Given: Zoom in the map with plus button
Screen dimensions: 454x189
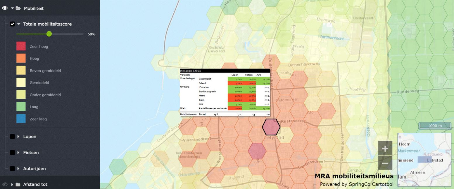Looking at the screenshot, I should point(385,149).
